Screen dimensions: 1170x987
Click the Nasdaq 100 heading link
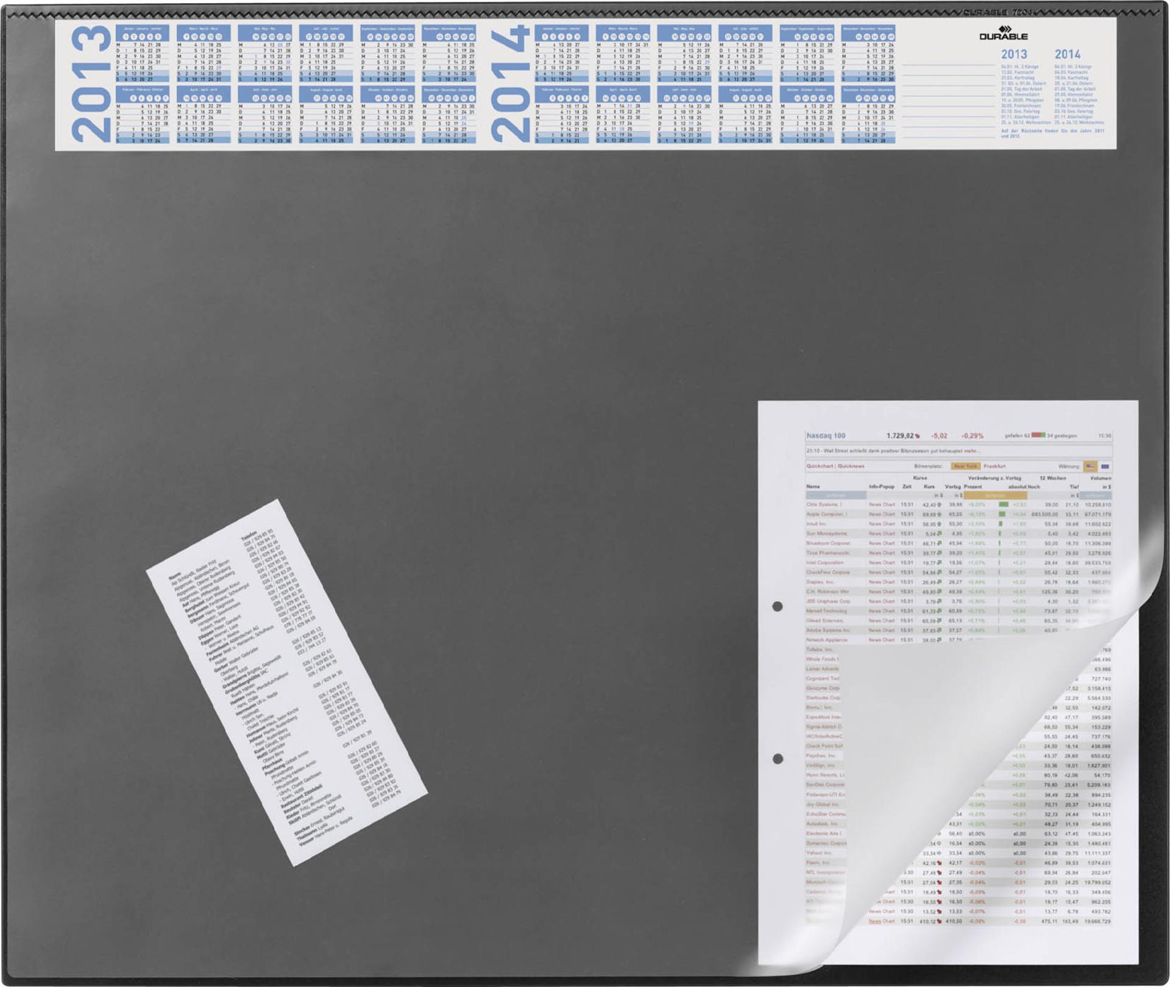point(826,436)
